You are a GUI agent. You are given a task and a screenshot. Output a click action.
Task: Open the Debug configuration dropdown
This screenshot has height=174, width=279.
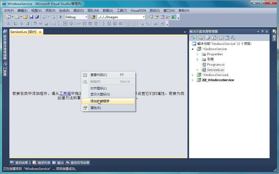(86, 17)
